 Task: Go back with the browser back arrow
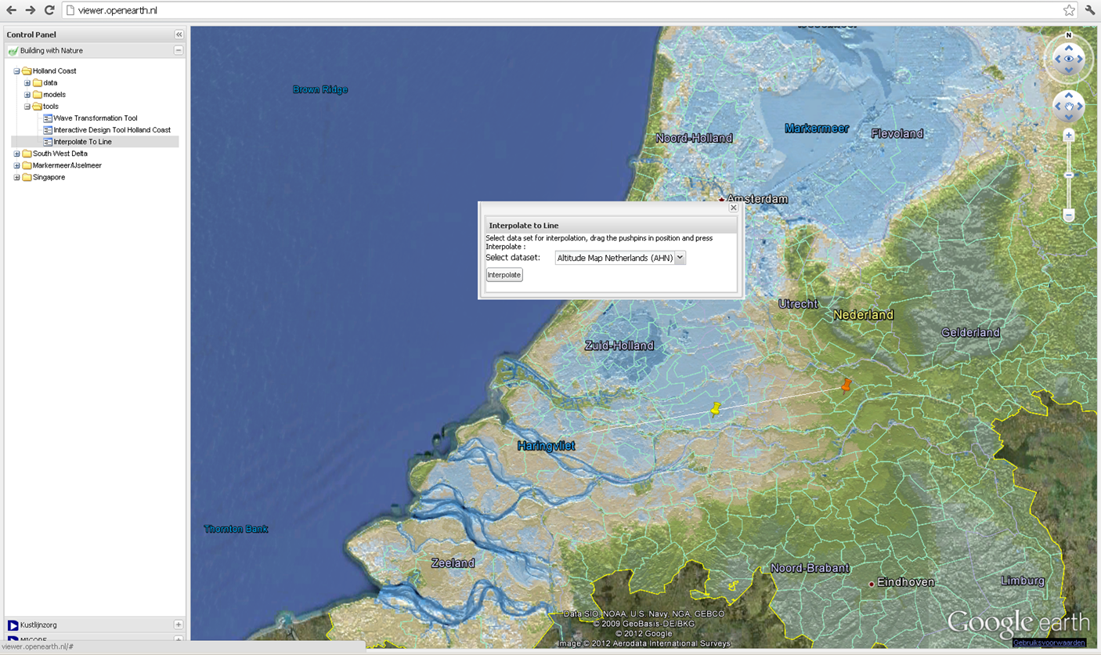(x=11, y=10)
